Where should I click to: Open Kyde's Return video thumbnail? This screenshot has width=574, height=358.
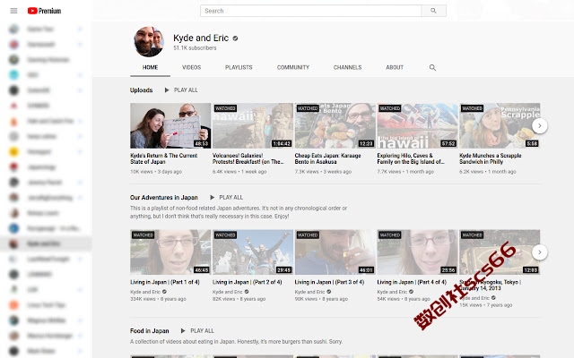170,125
